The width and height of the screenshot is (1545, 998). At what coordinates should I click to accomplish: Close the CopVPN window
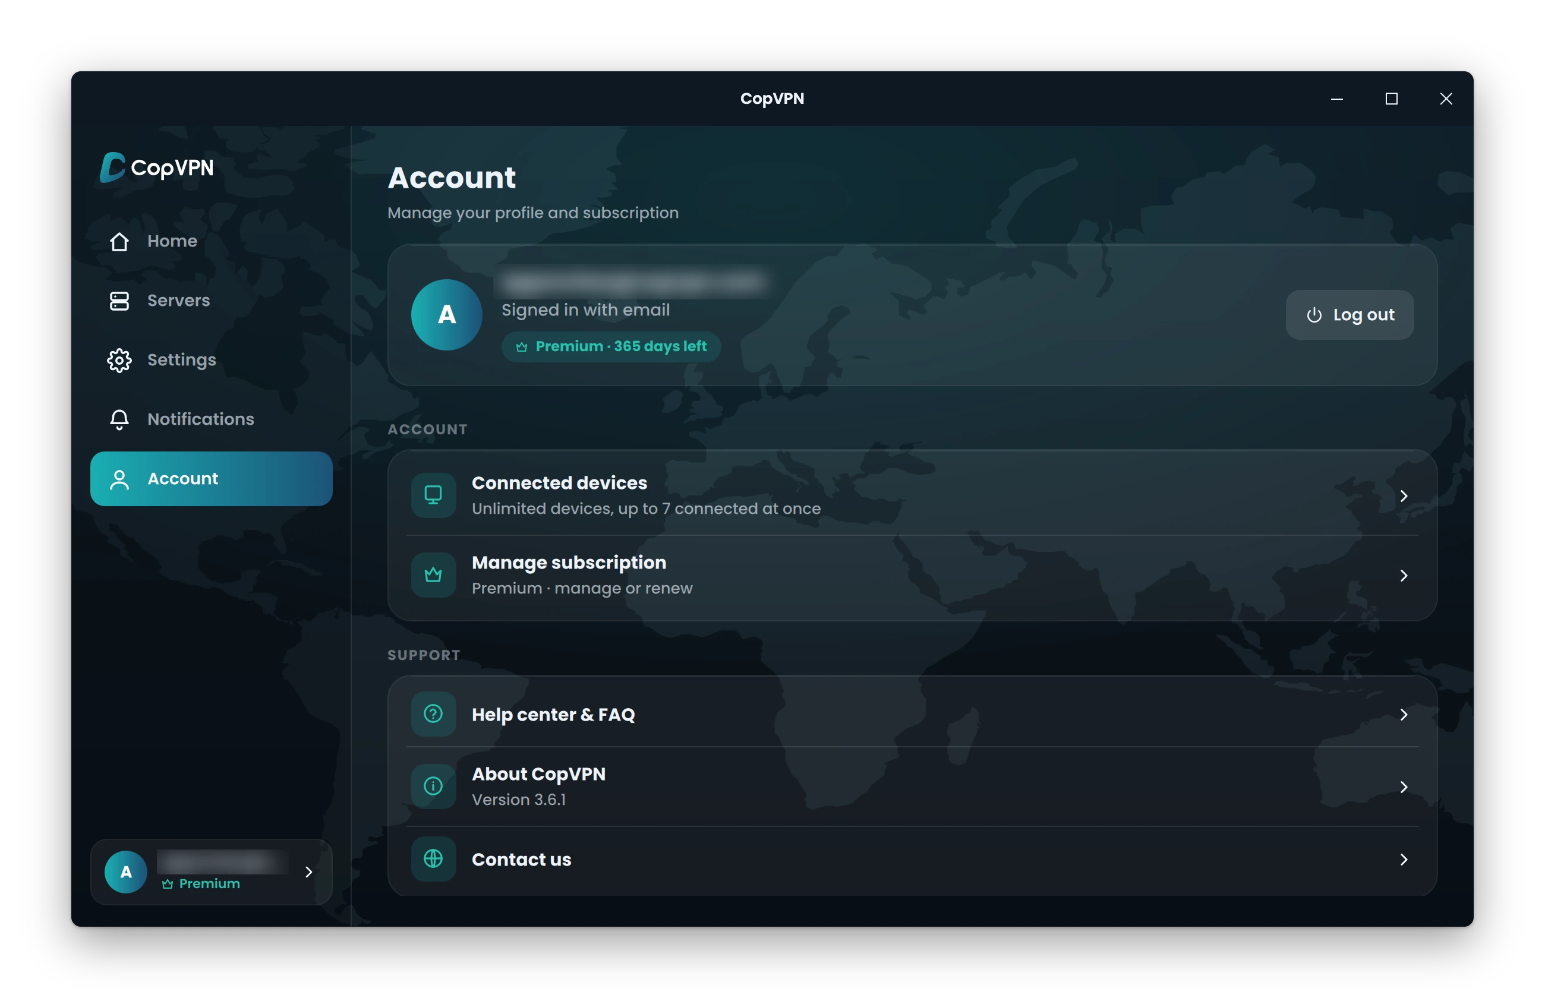point(1446,99)
